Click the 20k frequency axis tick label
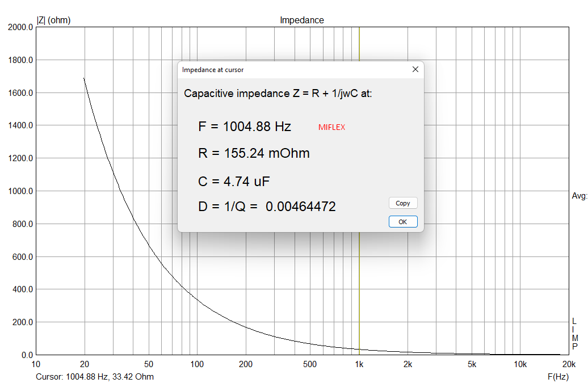 point(569,364)
